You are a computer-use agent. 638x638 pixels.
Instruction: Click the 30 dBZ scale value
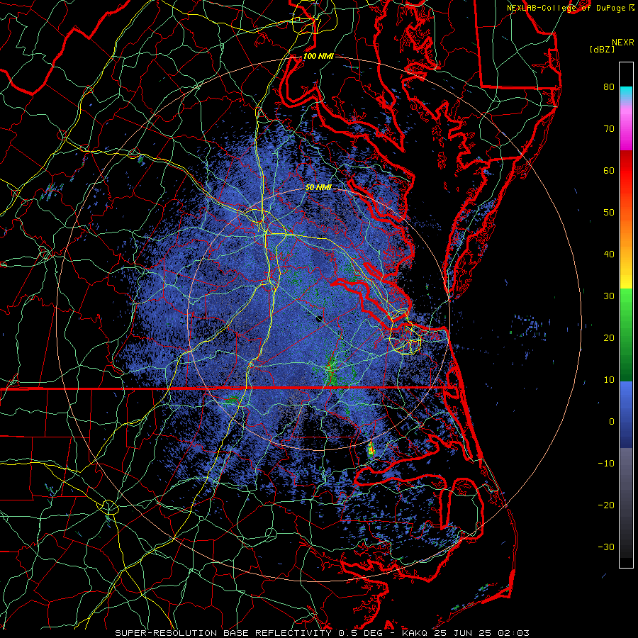click(609, 296)
